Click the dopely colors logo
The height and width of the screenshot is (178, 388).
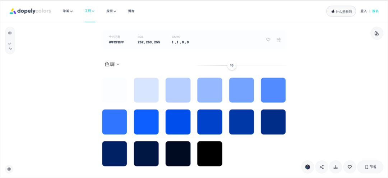click(30, 11)
